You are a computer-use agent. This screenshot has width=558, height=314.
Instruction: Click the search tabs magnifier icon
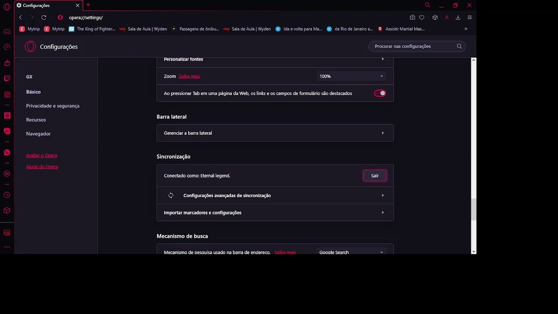(427, 5)
